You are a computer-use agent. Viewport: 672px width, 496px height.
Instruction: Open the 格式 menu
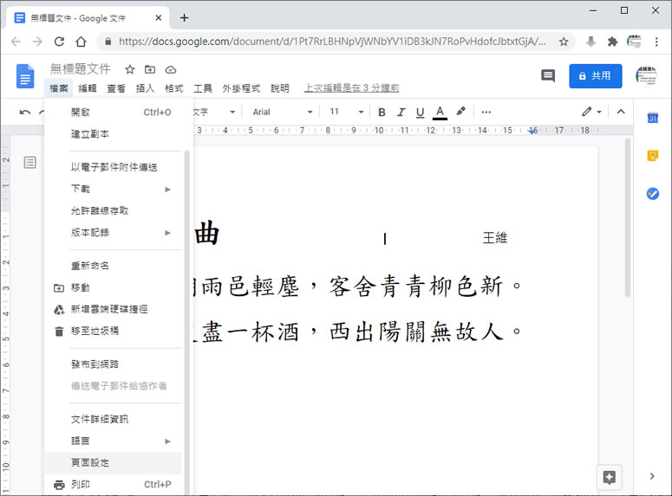pos(173,88)
